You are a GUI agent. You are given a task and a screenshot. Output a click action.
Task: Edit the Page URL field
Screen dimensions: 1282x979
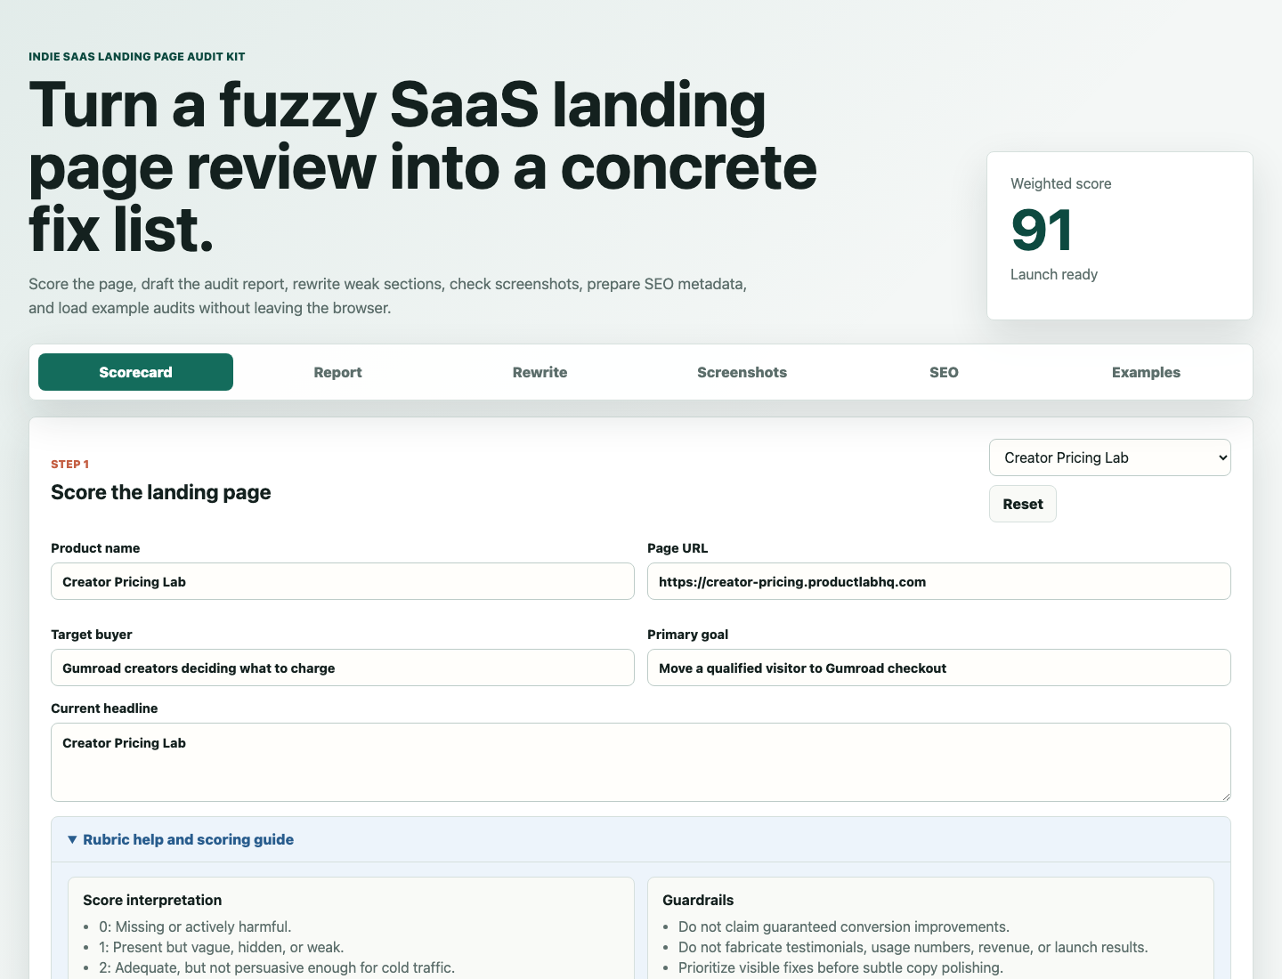pyautogui.click(x=938, y=581)
